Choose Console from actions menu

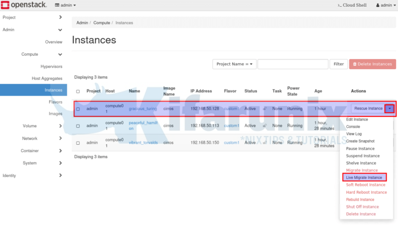pos(353,127)
